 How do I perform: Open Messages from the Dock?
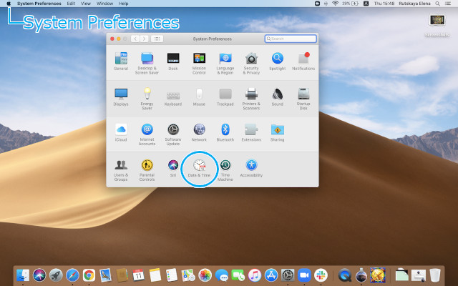(x=221, y=275)
